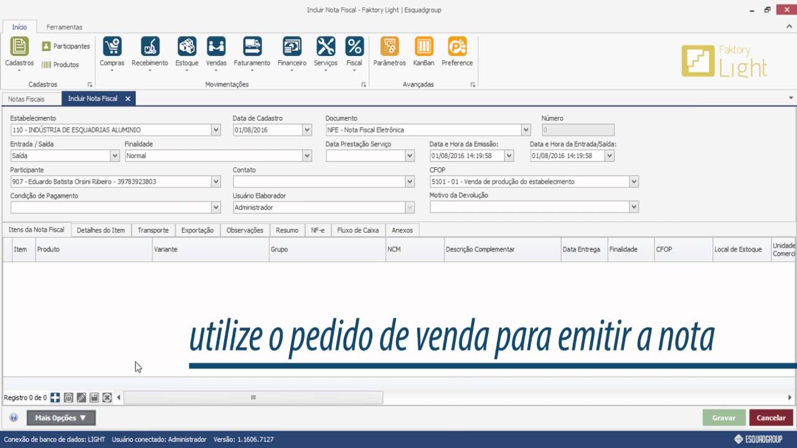Open the Faturamento module
Image resolution: width=797 pixels, height=448 pixels.
point(252,52)
